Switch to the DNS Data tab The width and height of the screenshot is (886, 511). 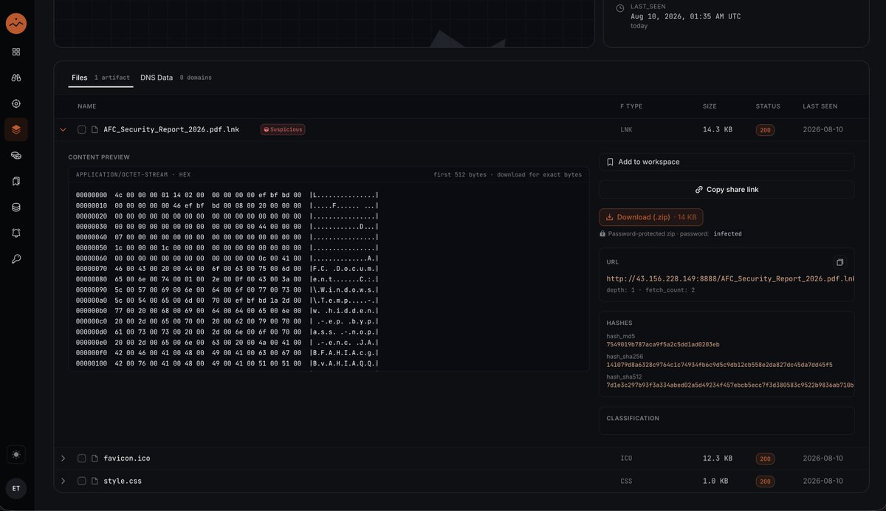click(176, 78)
